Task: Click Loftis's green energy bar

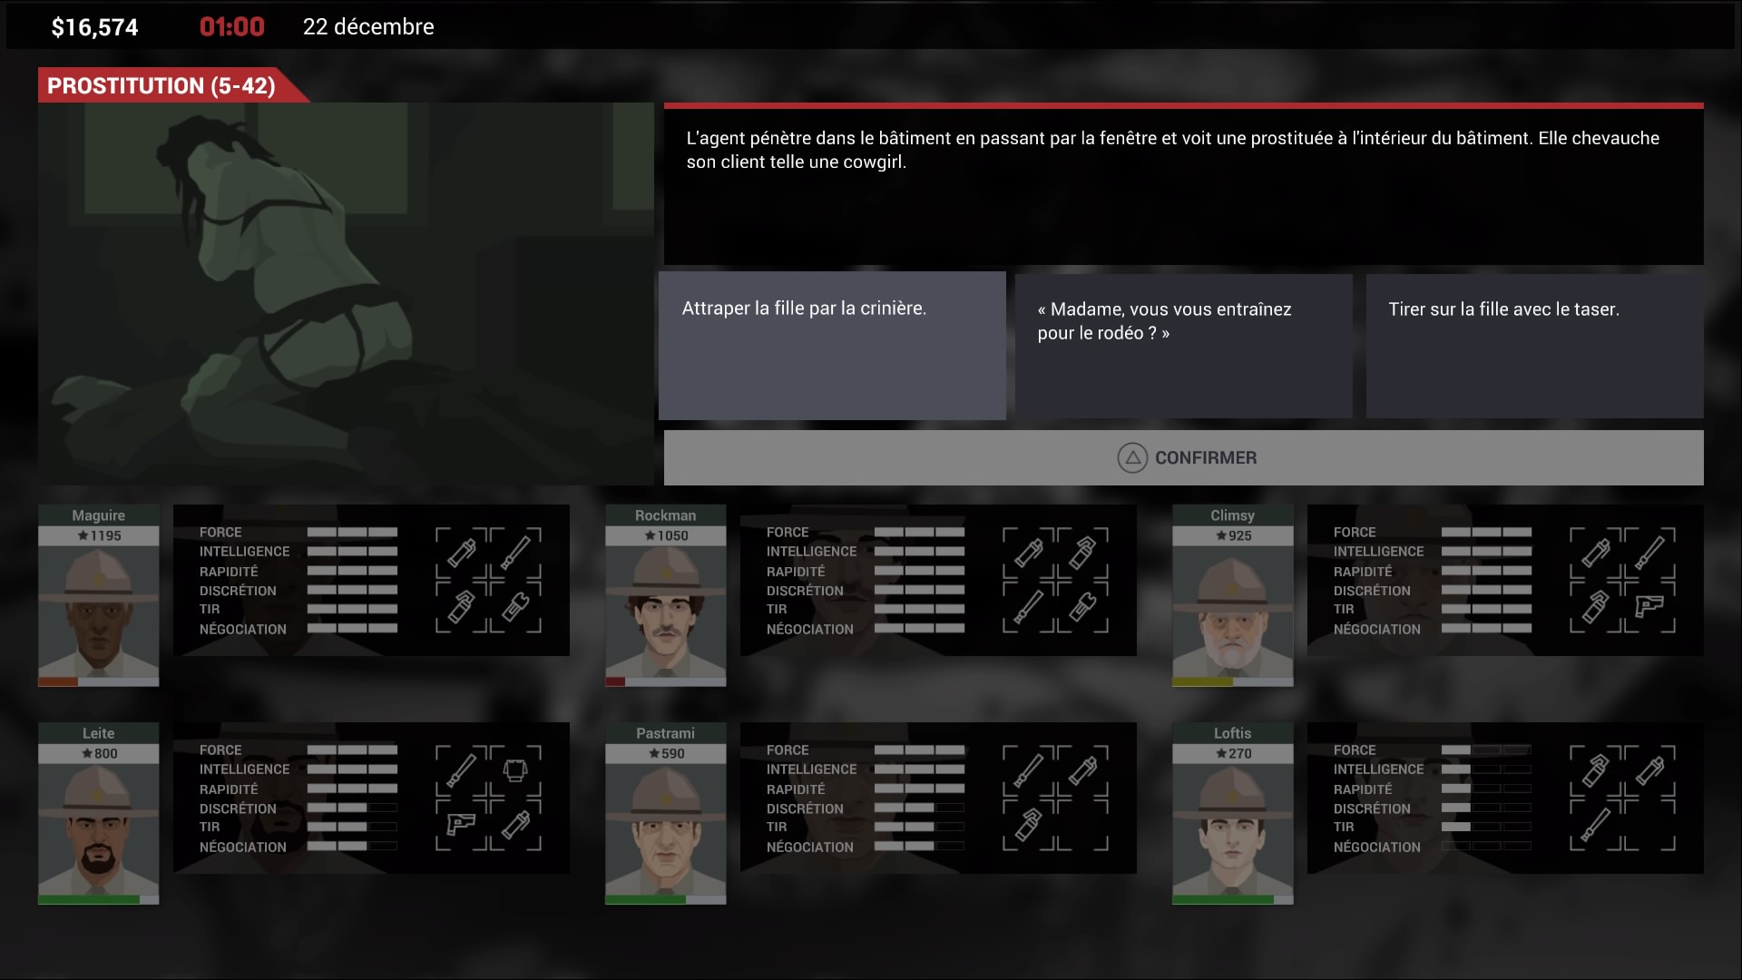Action: [1223, 900]
